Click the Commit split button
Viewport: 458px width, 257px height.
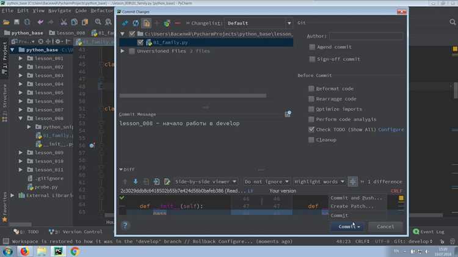347,226
